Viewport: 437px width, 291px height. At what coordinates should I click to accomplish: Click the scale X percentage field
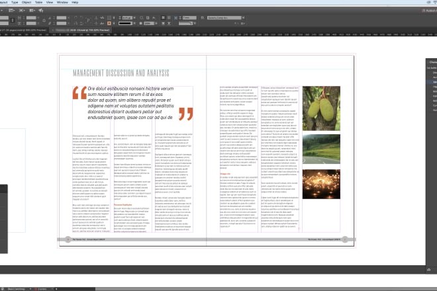pos(31,18)
